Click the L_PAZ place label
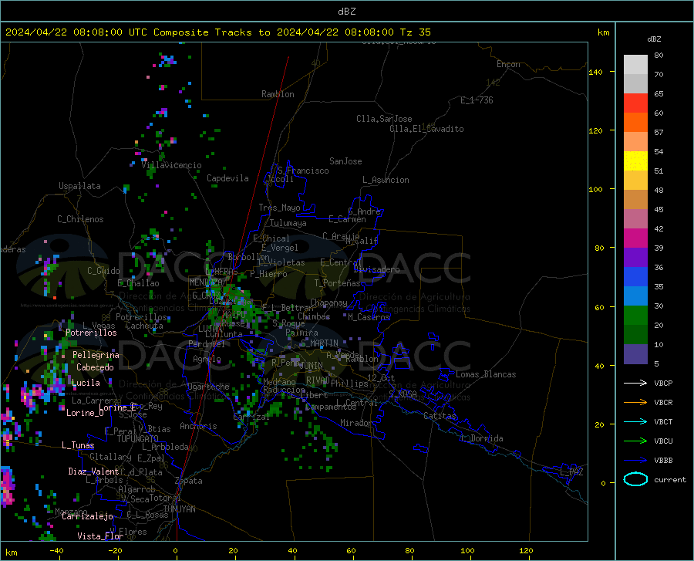Viewport: 694px width, 561px height. (x=571, y=472)
